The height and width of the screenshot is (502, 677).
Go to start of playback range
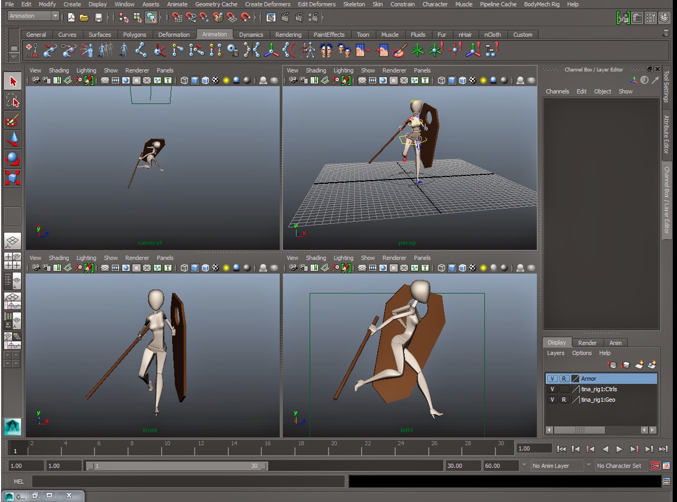[561, 449]
